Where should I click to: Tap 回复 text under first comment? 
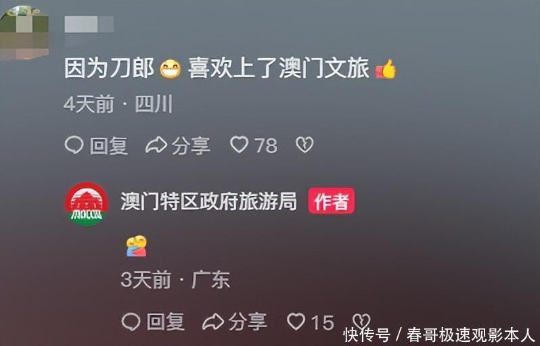[109, 145]
